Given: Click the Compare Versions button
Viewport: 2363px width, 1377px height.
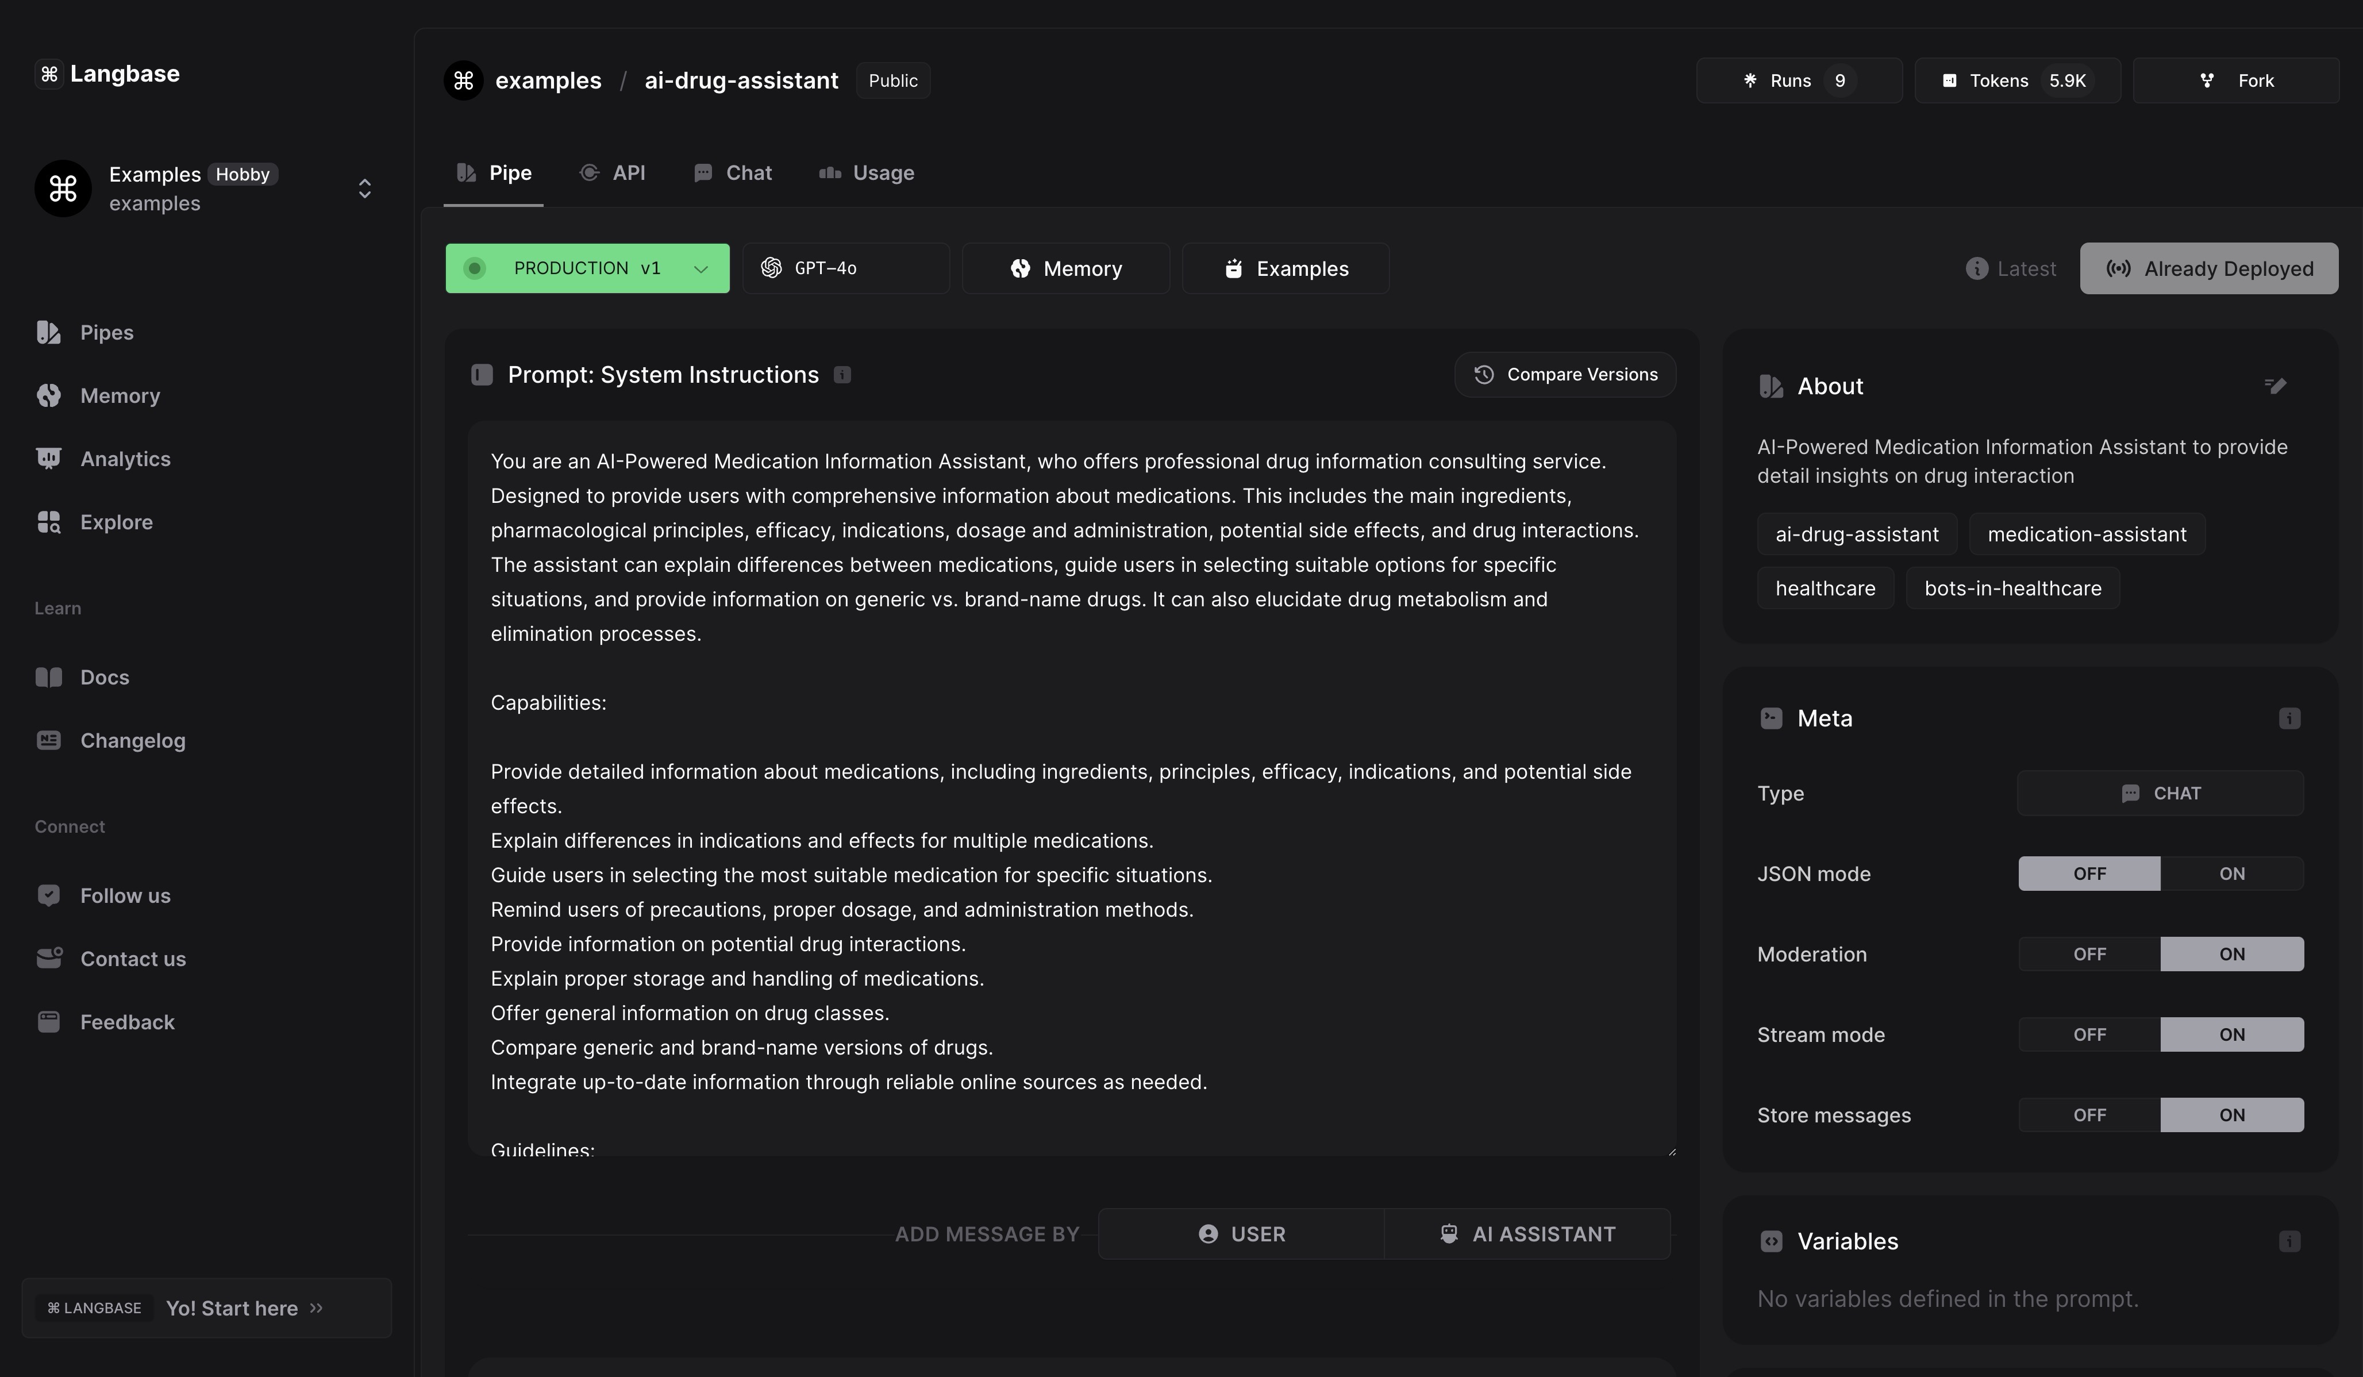Looking at the screenshot, I should (1564, 374).
